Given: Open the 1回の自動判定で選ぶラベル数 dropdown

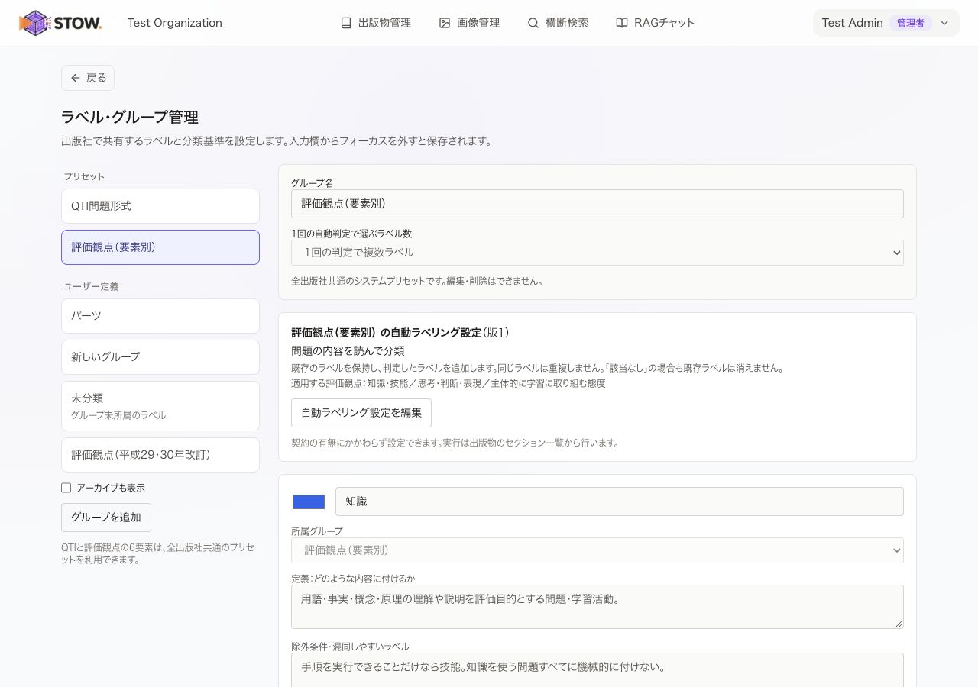Looking at the screenshot, I should (597, 253).
